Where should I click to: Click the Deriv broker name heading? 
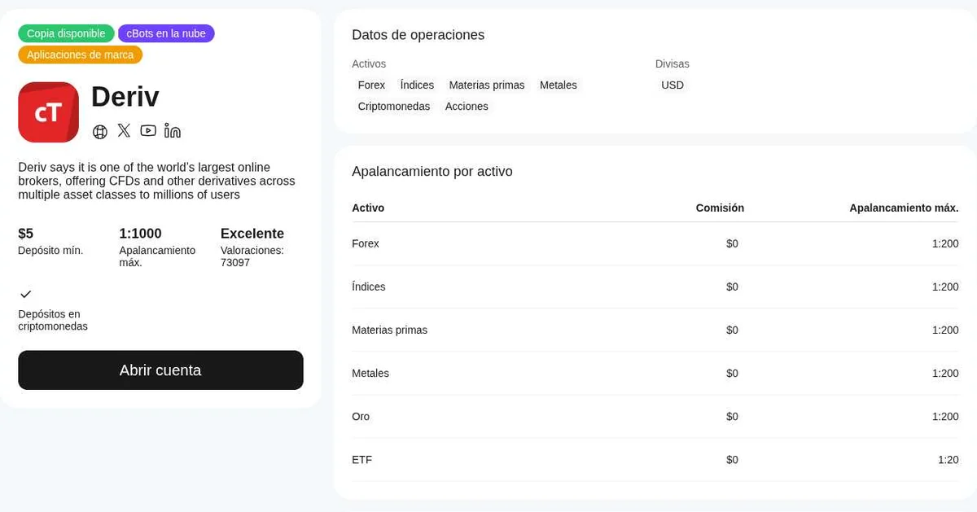(125, 96)
